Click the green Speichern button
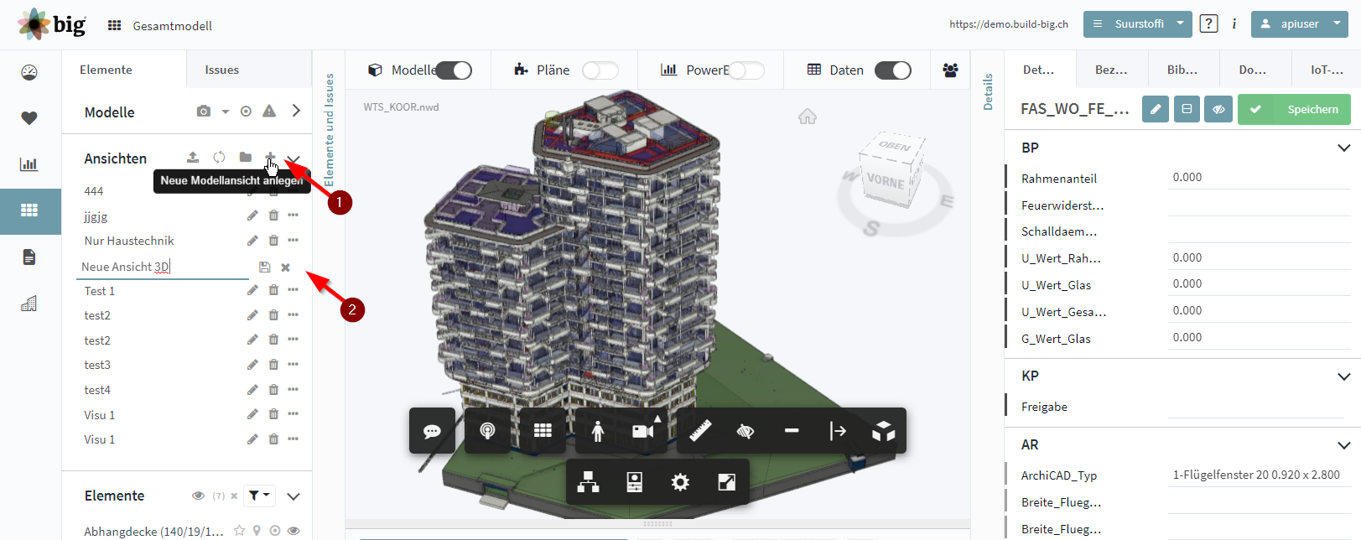The image size is (1361, 540). pyautogui.click(x=1294, y=109)
